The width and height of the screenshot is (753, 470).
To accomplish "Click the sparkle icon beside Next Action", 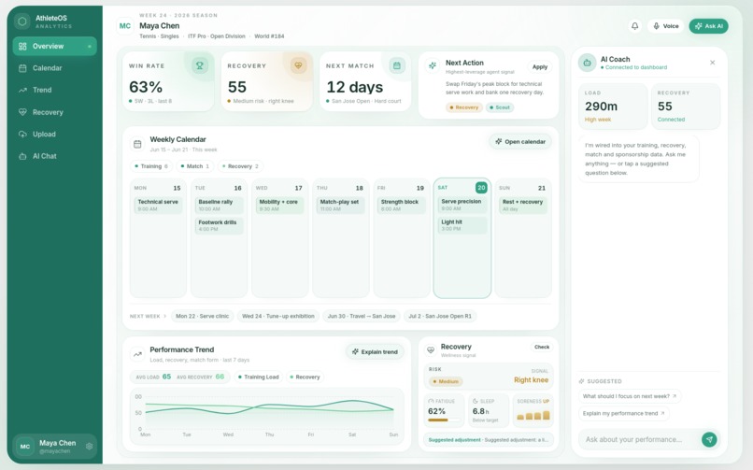I will click(433, 65).
